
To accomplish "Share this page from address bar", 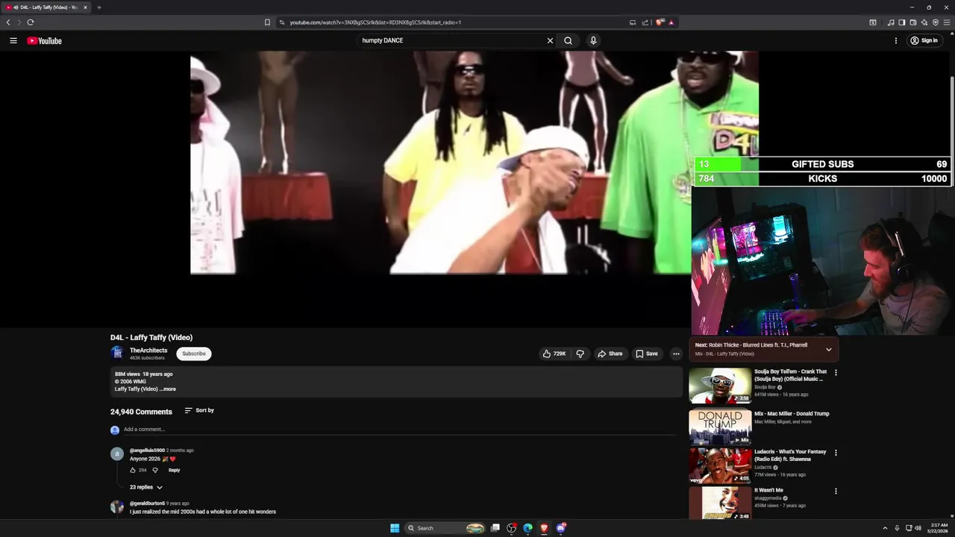I will click(x=645, y=22).
